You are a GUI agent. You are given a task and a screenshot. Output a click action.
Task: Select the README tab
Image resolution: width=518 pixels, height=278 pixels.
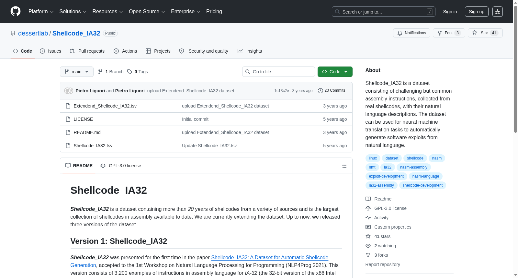[x=79, y=166]
